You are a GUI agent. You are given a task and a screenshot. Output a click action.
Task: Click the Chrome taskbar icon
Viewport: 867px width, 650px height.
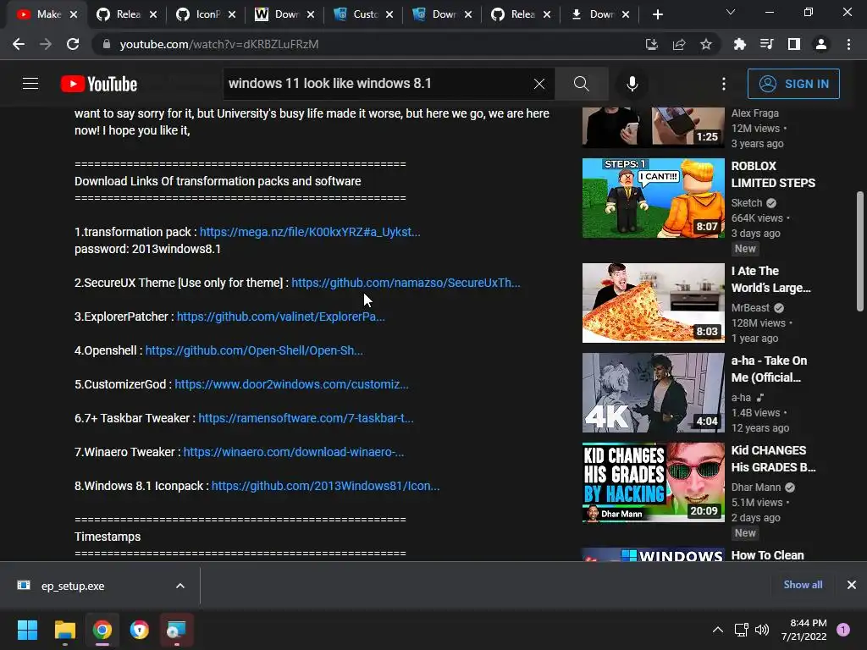pos(102,630)
